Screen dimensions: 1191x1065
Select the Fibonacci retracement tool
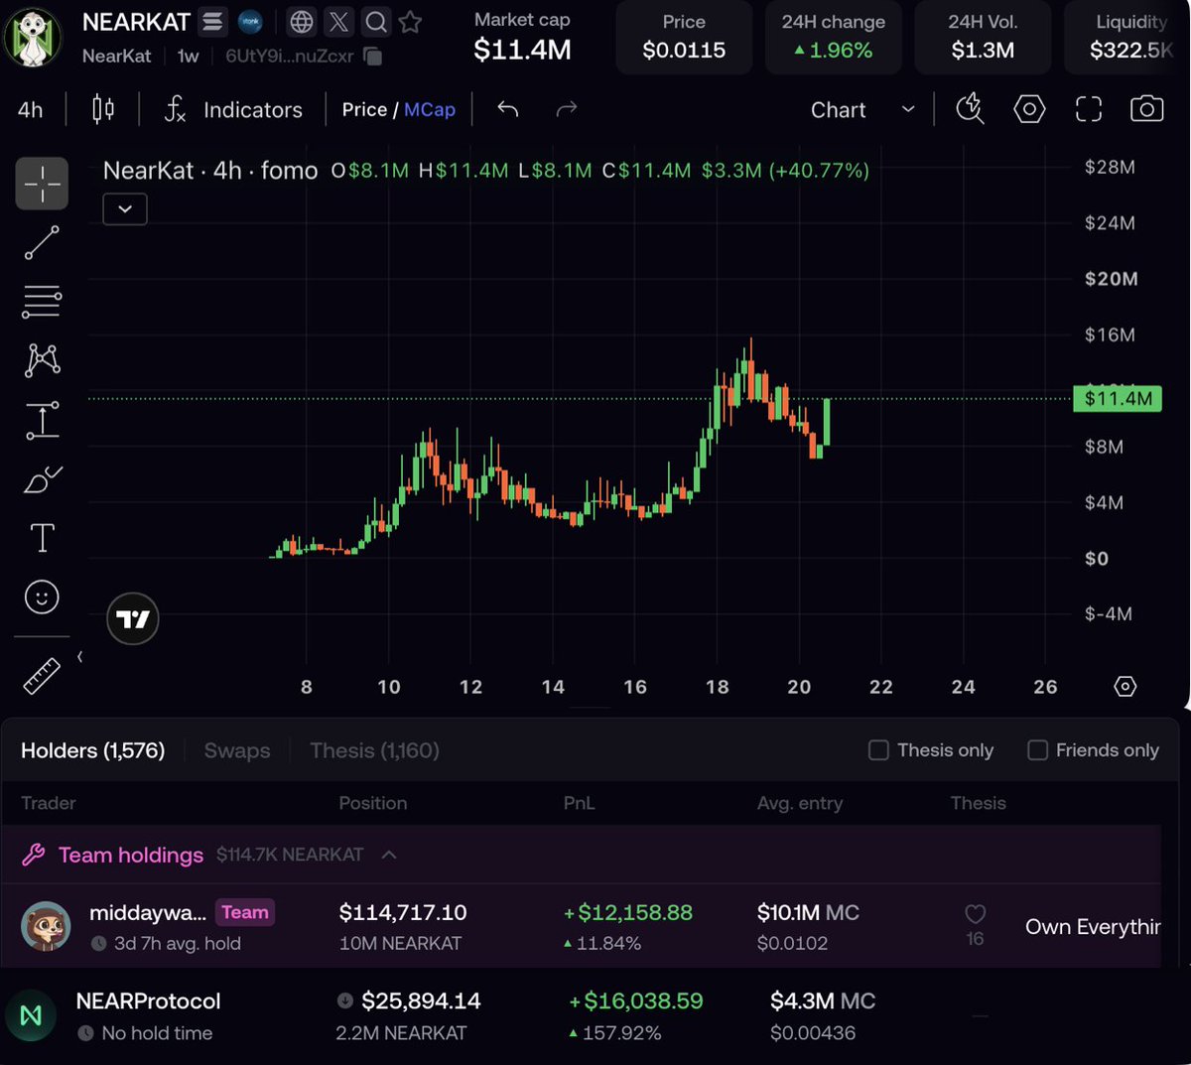(x=42, y=301)
